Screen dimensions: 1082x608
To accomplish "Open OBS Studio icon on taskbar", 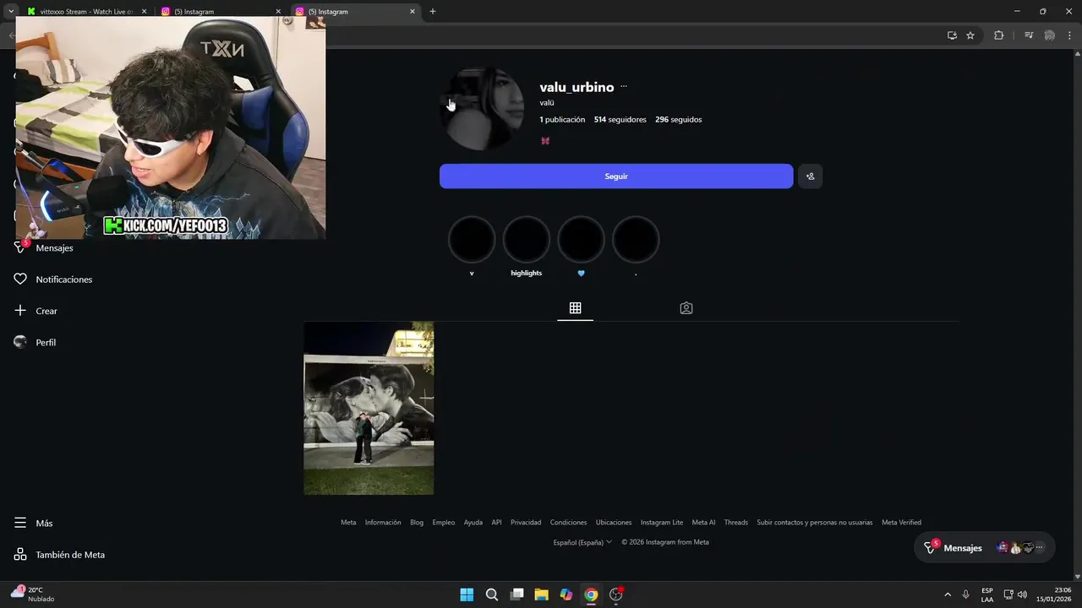I will click(616, 594).
